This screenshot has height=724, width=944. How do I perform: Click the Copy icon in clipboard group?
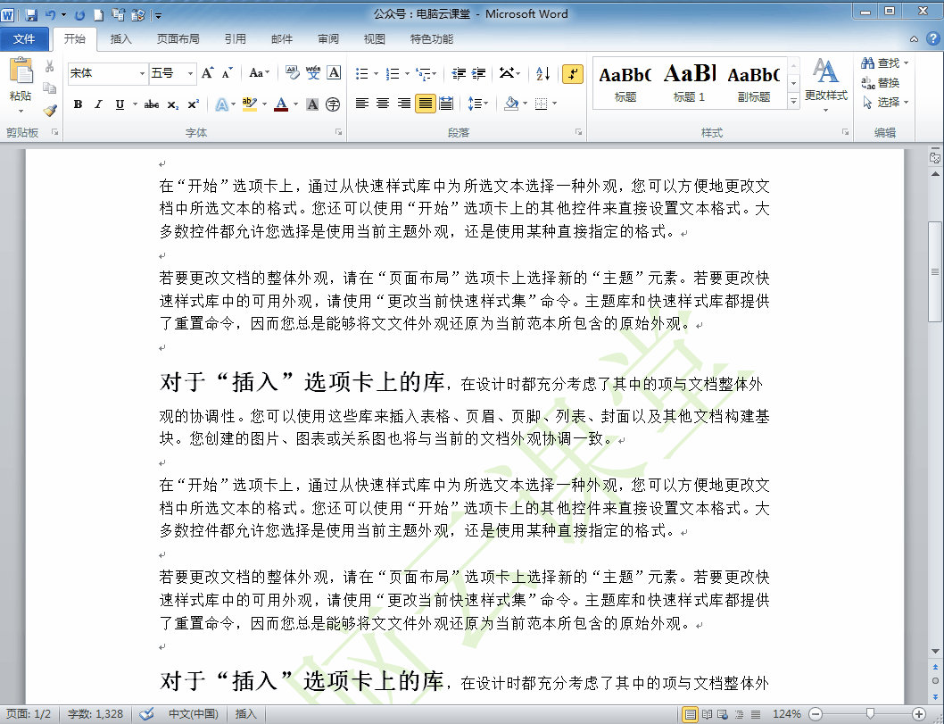[x=50, y=88]
